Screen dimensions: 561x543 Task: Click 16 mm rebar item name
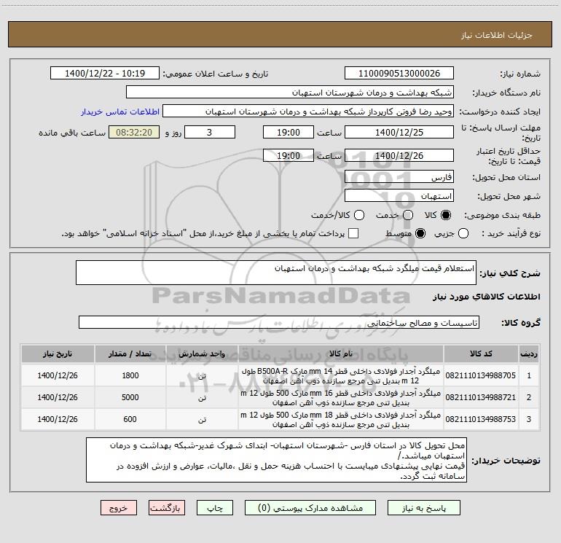click(341, 397)
